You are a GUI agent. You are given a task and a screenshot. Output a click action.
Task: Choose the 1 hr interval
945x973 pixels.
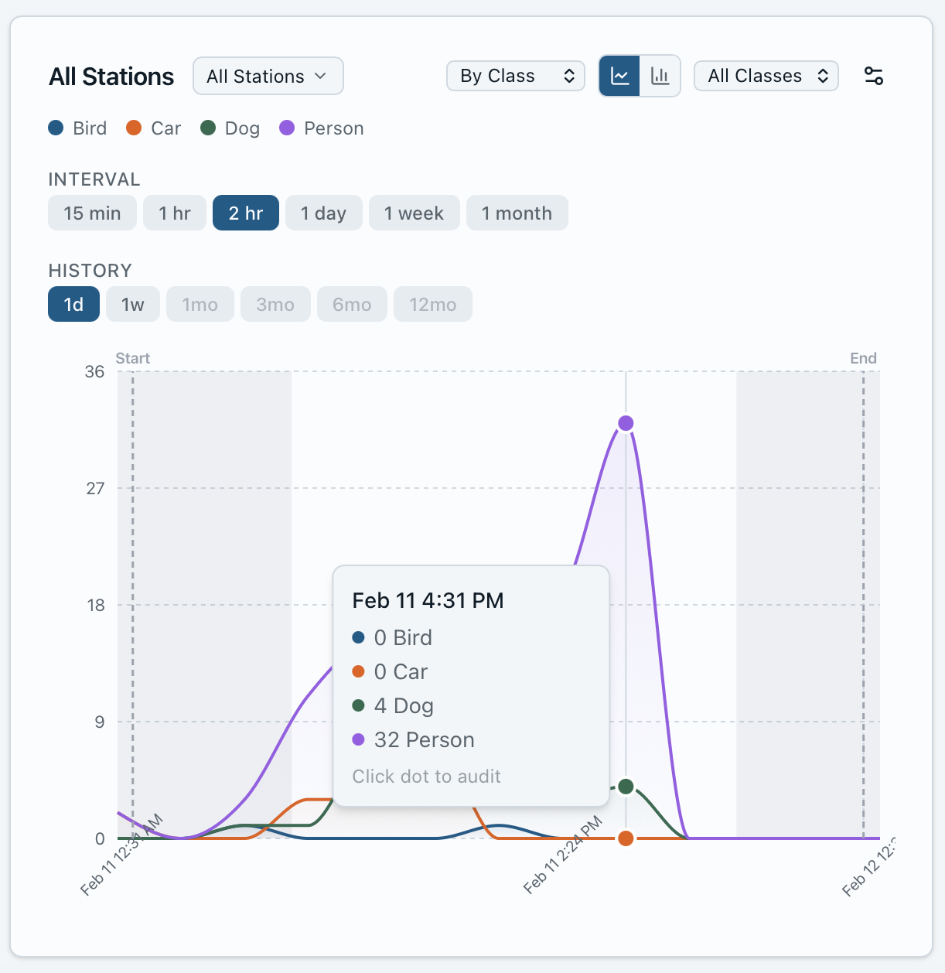pos(175,213)
